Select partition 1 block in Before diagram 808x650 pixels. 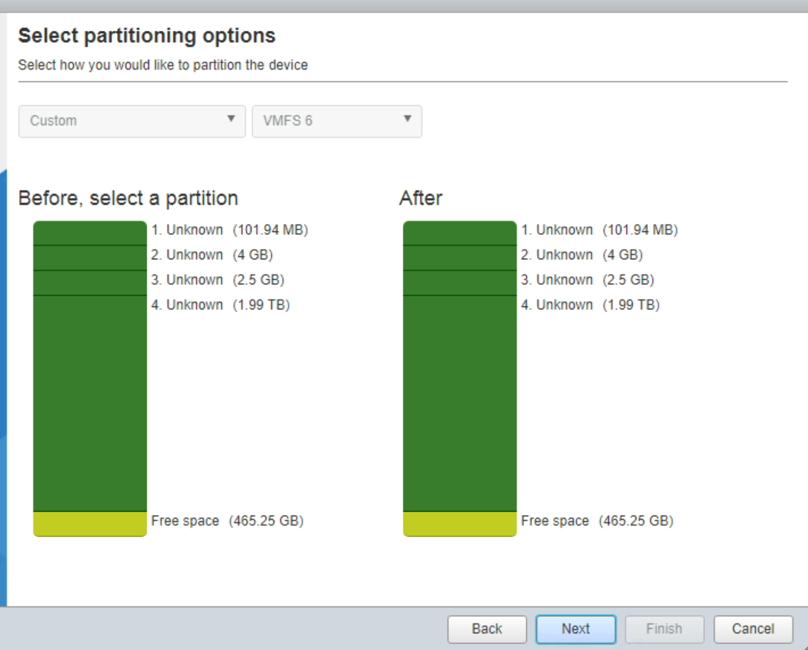tap(90, 233)
